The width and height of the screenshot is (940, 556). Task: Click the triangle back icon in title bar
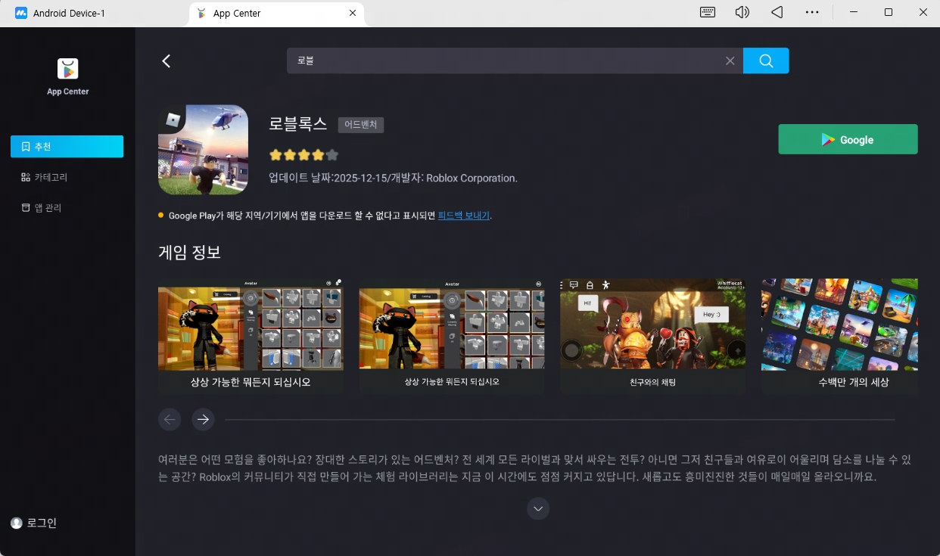(777, 12)
